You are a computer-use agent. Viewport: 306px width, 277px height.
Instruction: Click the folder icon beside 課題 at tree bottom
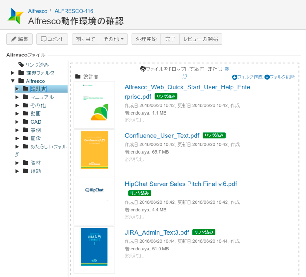26,171
